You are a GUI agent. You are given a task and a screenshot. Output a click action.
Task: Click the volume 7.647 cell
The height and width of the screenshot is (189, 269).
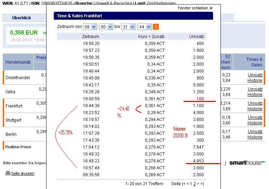(x=198, y=147)
